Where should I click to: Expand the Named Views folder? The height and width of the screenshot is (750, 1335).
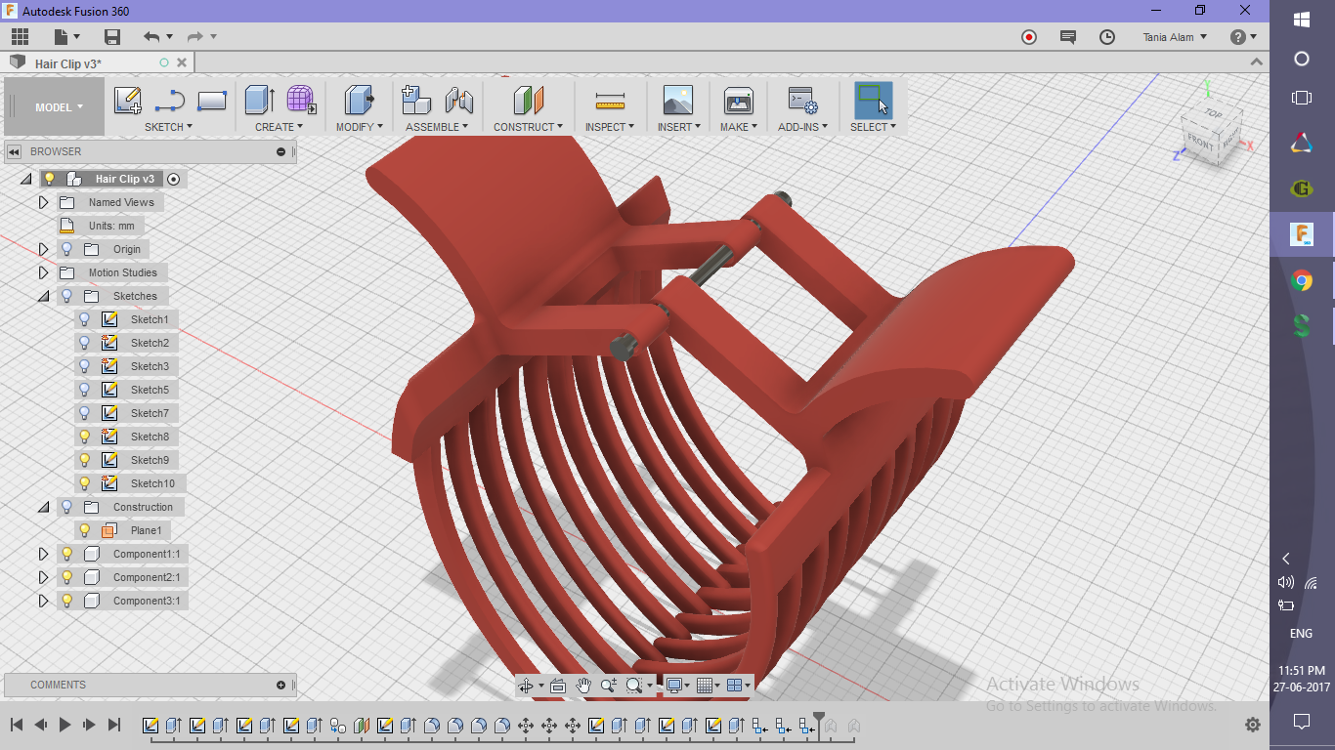click(43, 202)
